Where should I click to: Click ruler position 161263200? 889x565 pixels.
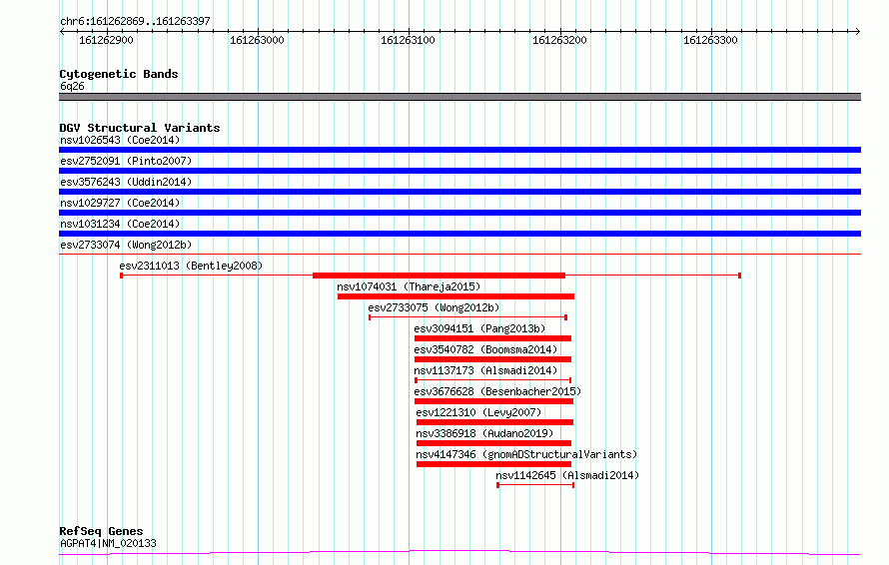(559, 40)
